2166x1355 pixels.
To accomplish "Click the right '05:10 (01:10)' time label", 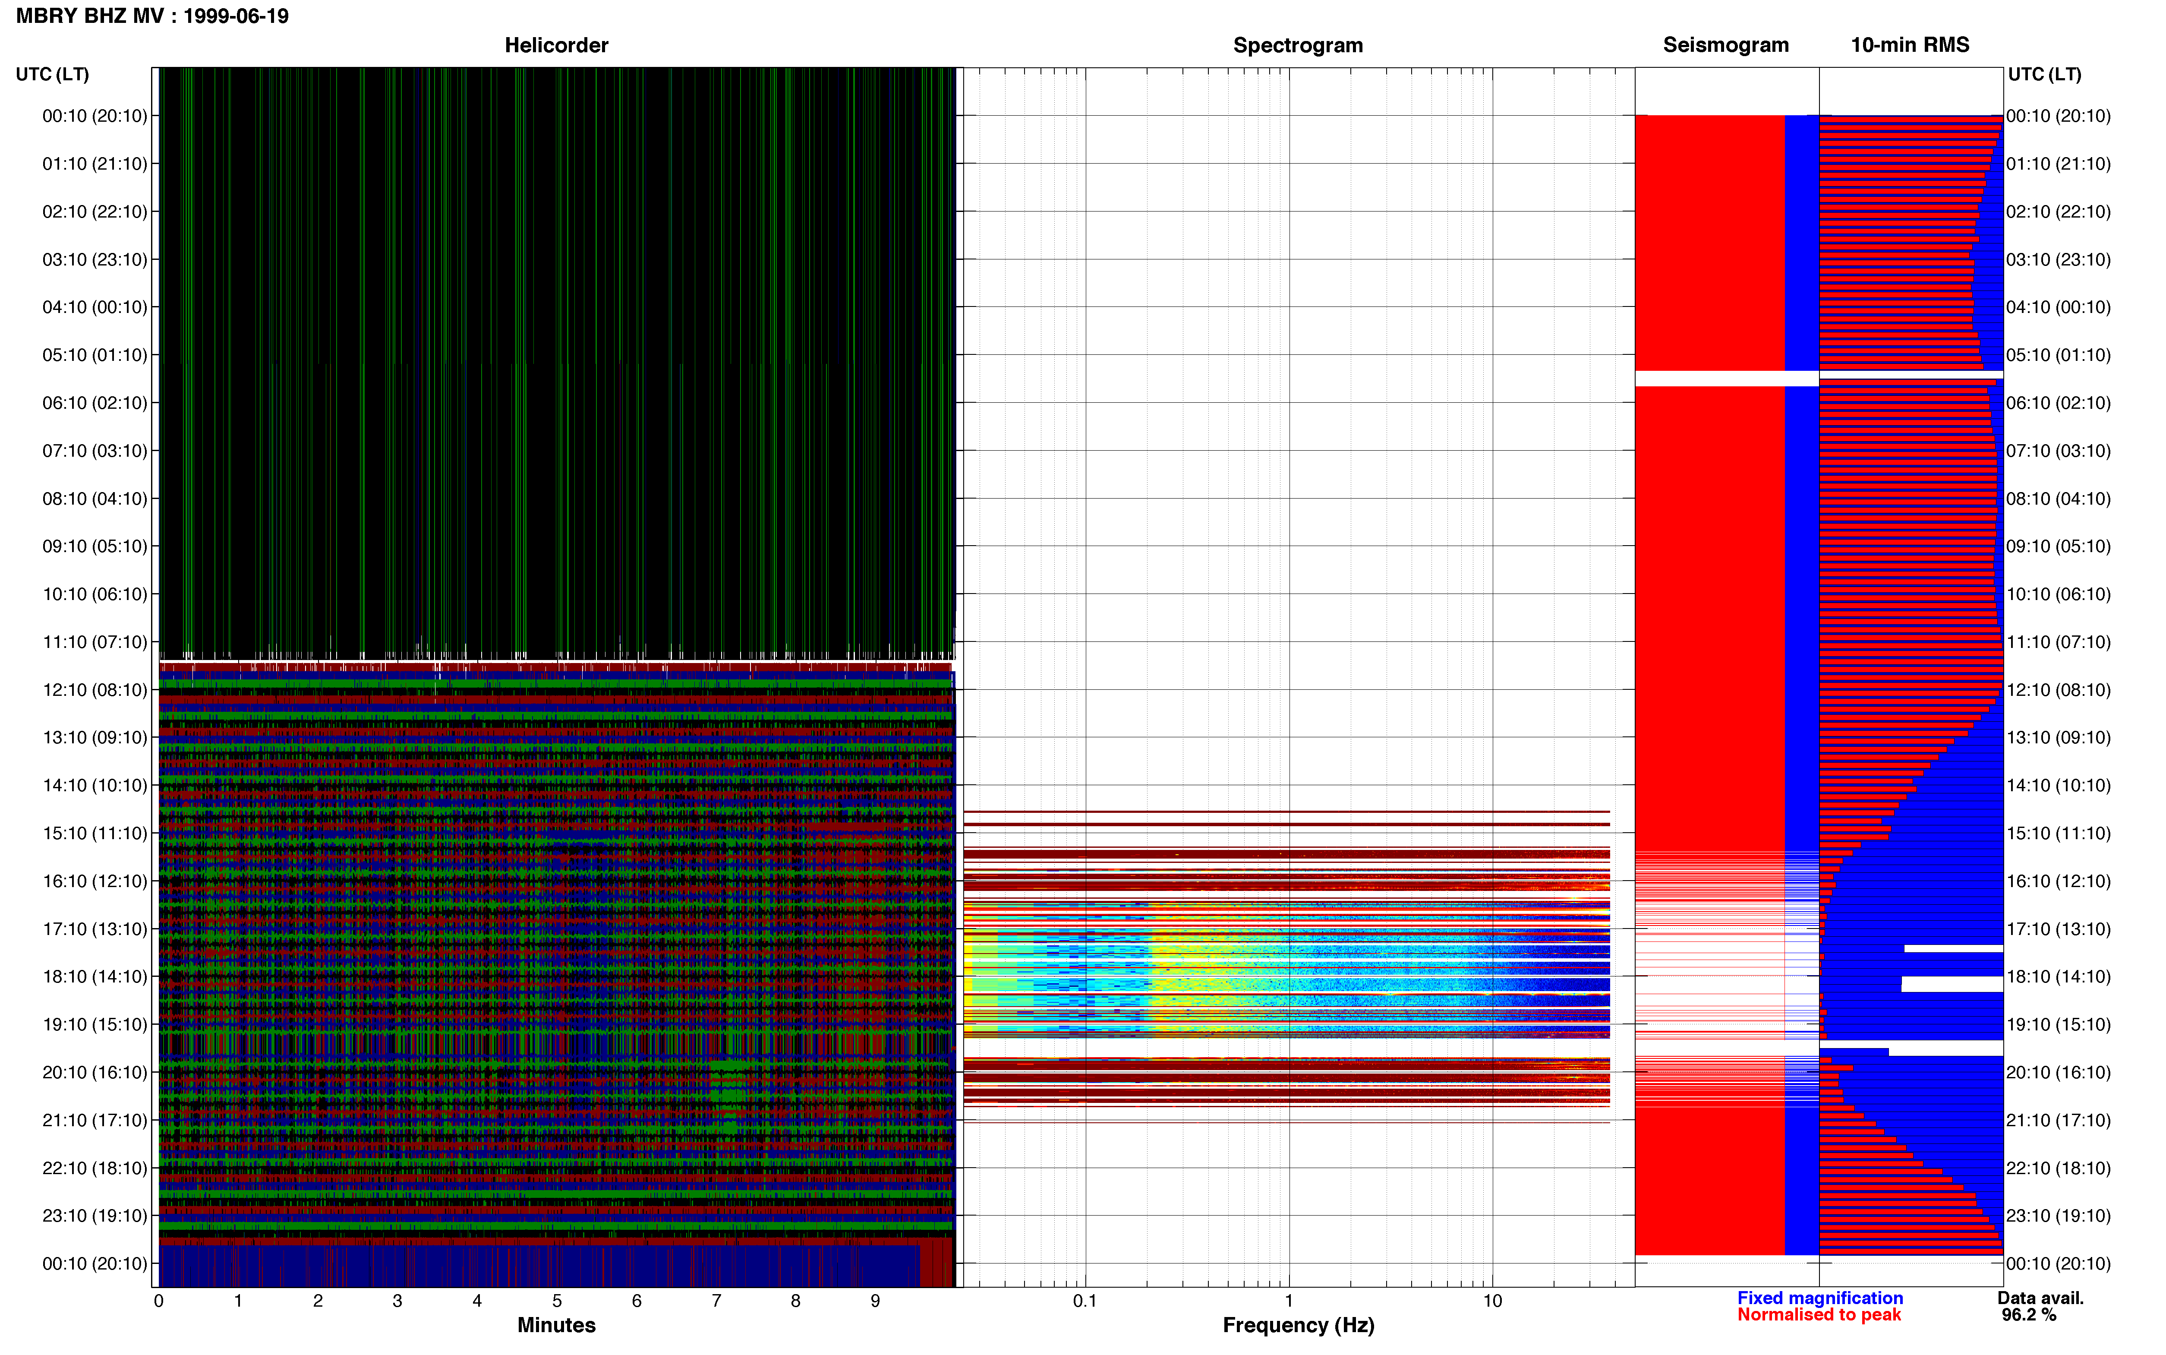I will point(2059,355).
